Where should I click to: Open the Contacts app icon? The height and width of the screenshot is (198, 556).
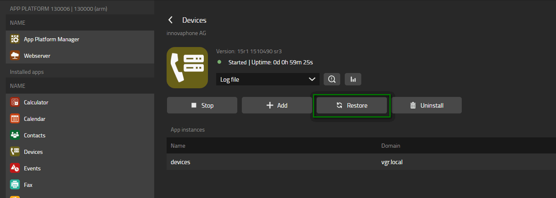point(15,135)
